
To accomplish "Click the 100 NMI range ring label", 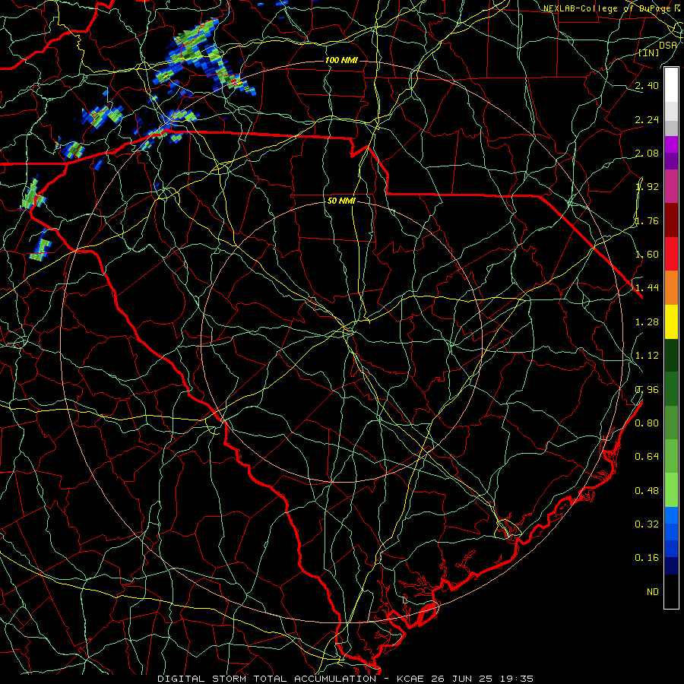I will [341, 60].
